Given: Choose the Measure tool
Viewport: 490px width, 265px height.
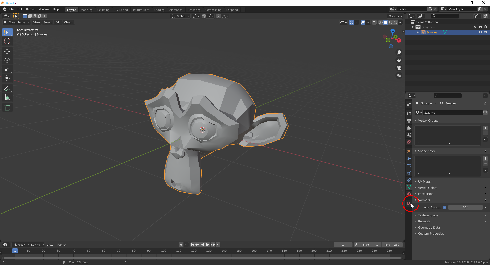Looking at the screenshot, I should pyautogui.click(x=7, y=98).
